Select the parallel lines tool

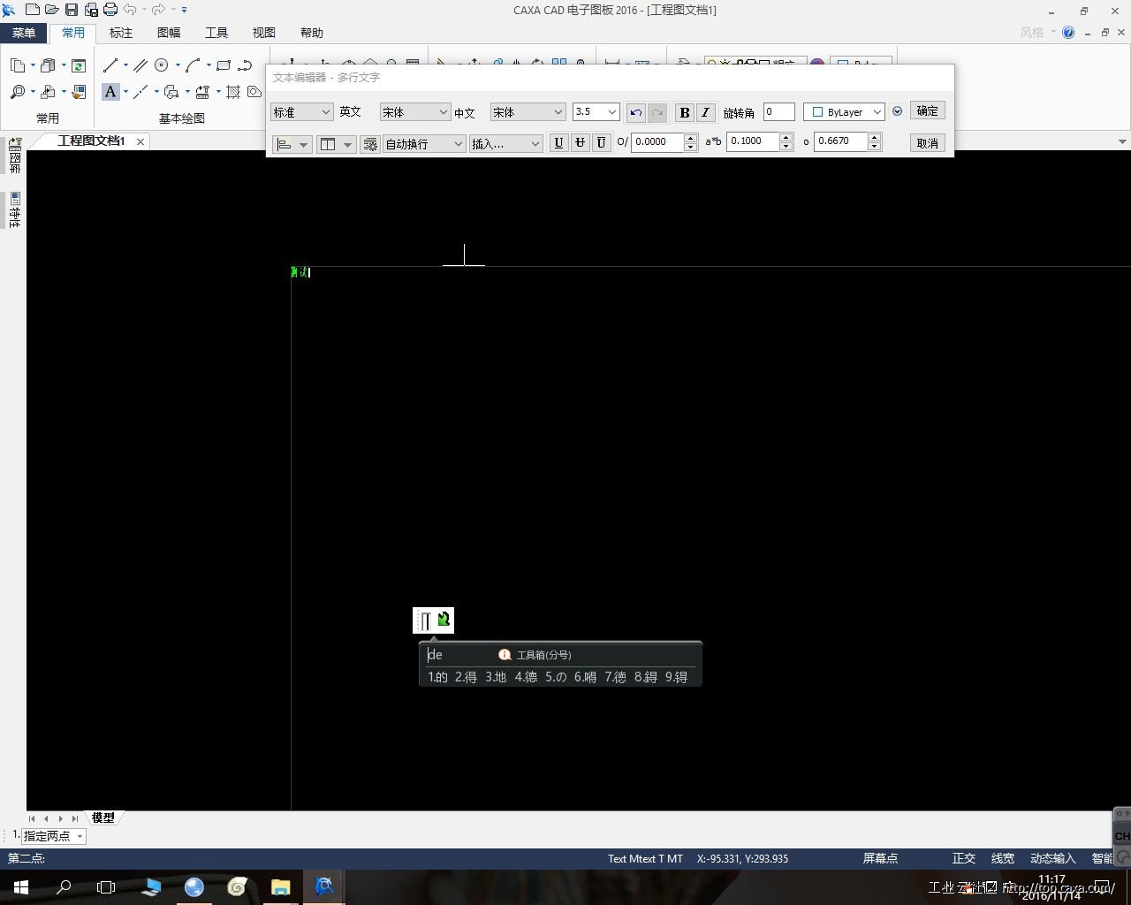(x=140, y=65)
